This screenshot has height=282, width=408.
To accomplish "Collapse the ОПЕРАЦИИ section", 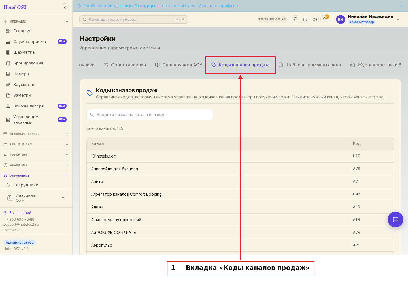I will click(x=36, y=21).
